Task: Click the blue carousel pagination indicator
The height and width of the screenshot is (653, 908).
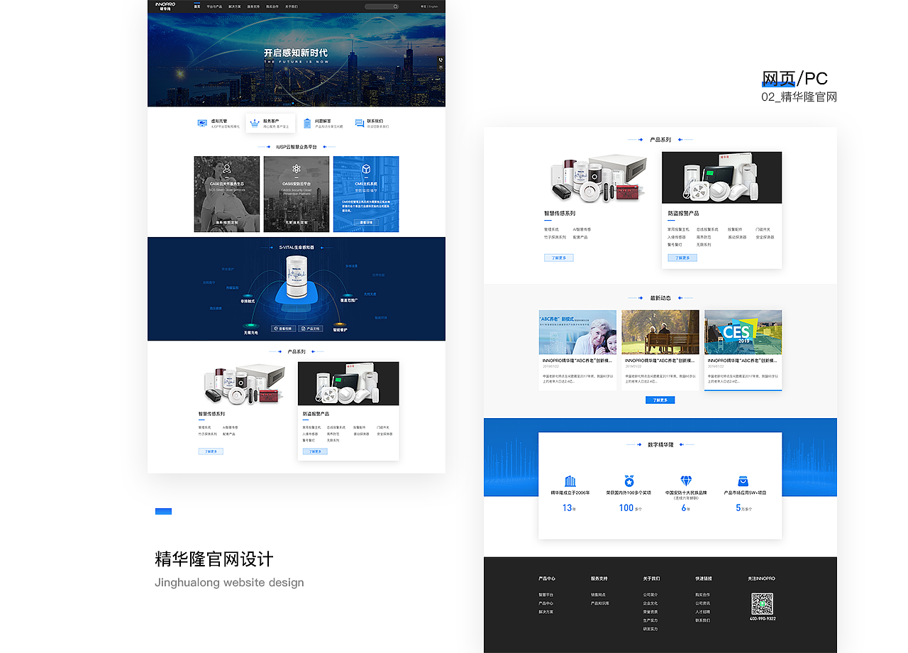Action: click(x=163, y=511)
